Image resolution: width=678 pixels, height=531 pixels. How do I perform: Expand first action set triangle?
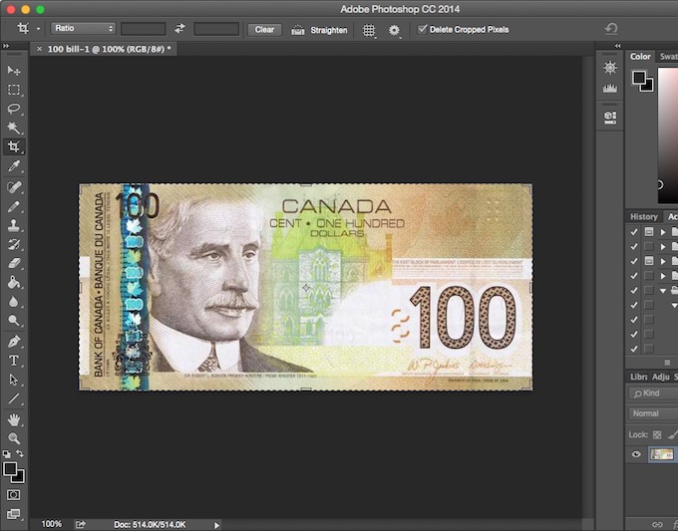[663, 232]
